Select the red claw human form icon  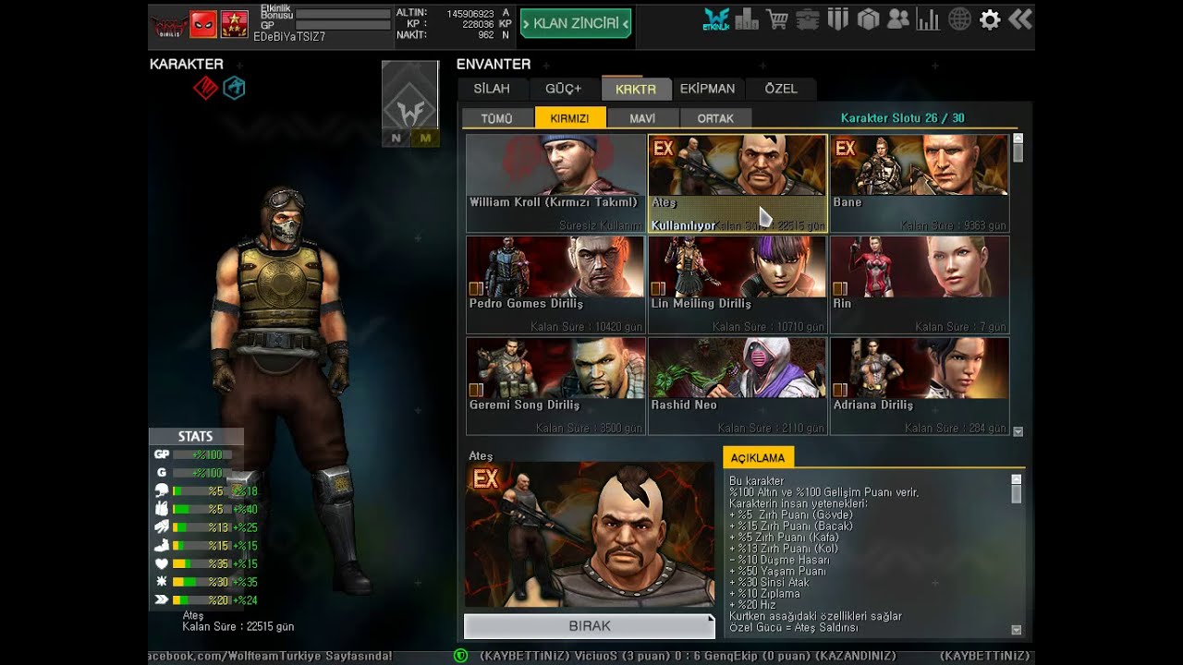pyautogui.click(x=205, y=88)
